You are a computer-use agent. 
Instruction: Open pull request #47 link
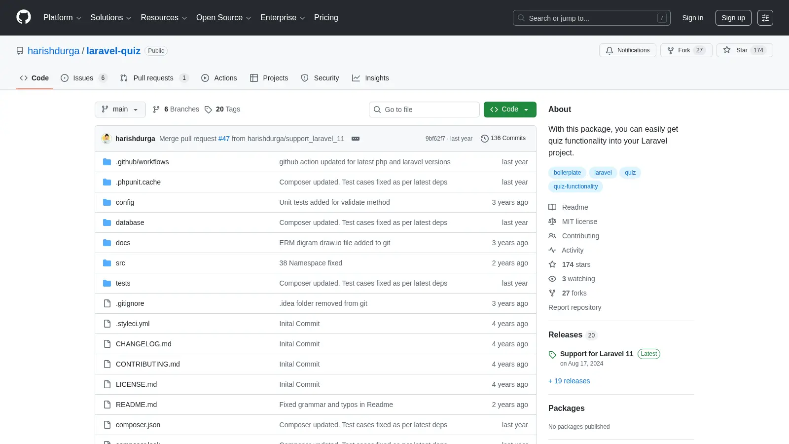tap(224, 139)
